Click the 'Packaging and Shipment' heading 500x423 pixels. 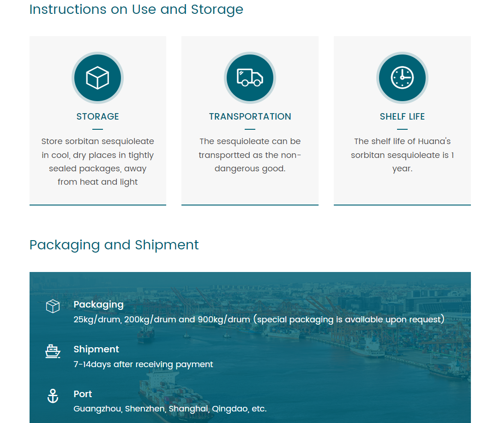(x=114, y=245)
